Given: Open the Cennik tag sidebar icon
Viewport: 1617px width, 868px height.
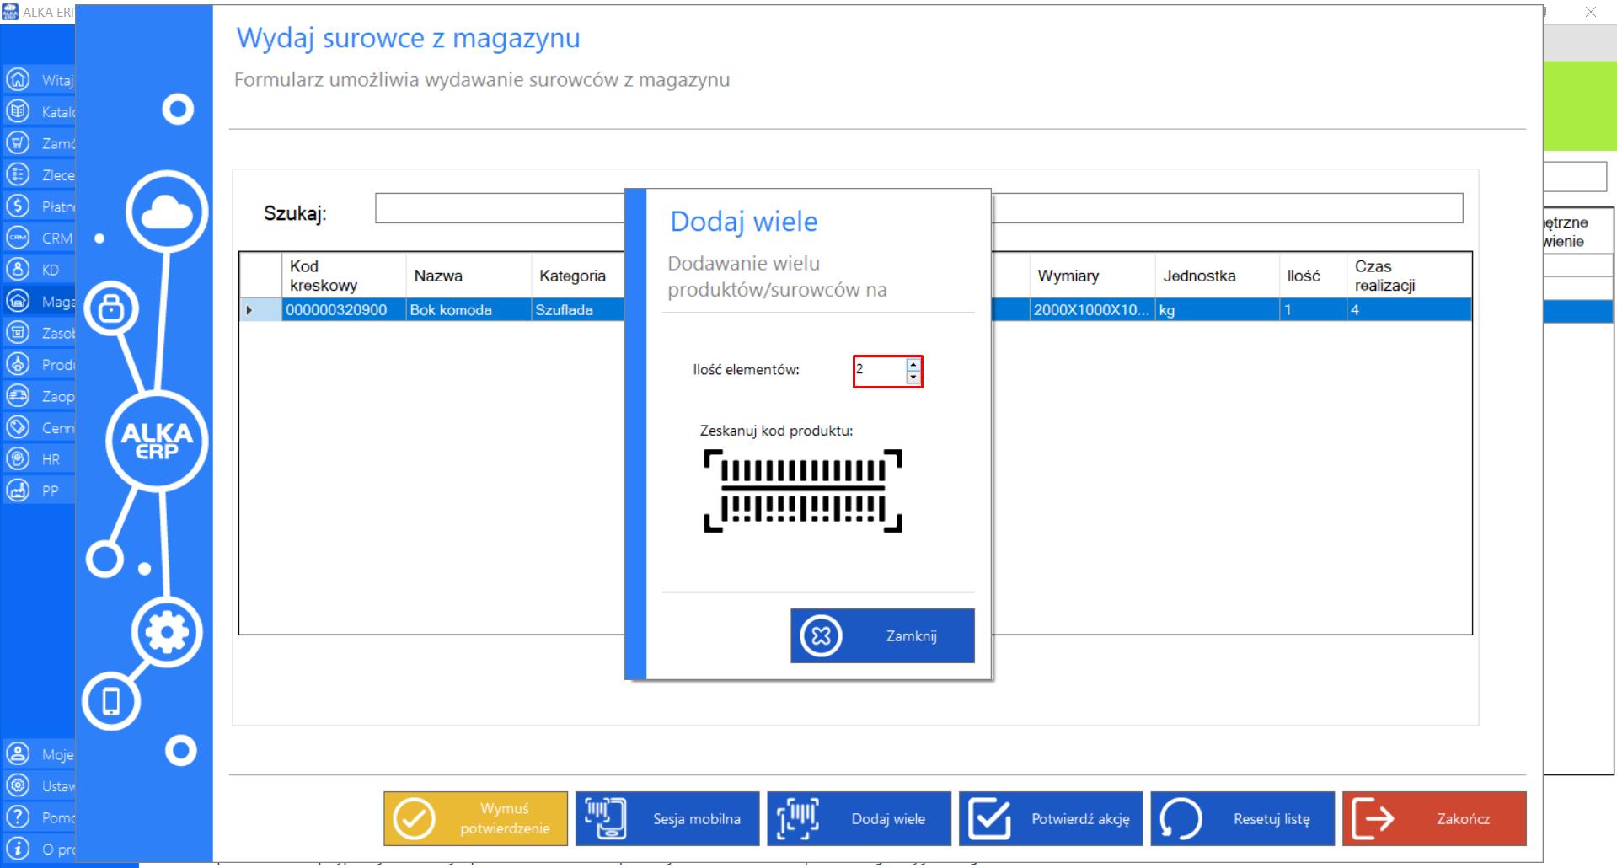Looking at the screenshot, I should click(x=18, y=427).
